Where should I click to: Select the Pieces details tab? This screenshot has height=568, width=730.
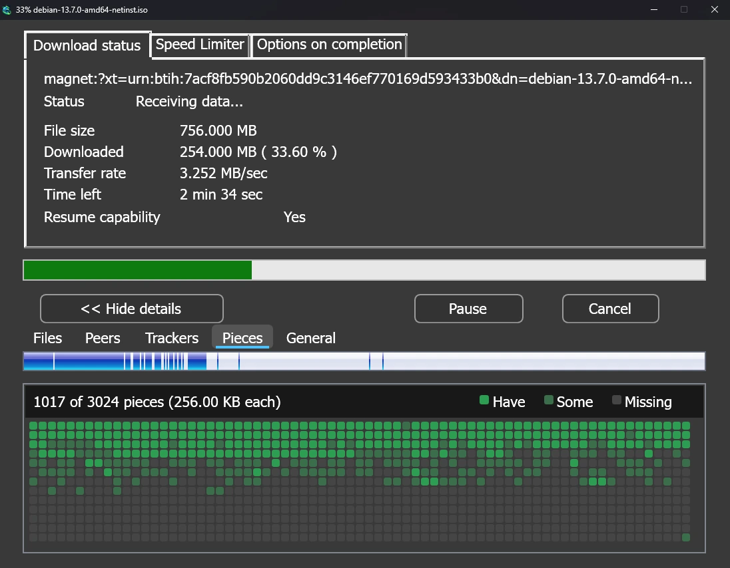coord(242,337)
